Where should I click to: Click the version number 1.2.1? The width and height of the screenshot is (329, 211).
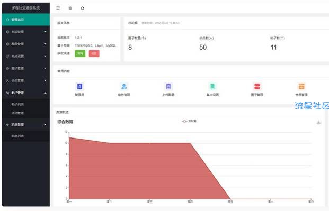(x=78, y=38)
